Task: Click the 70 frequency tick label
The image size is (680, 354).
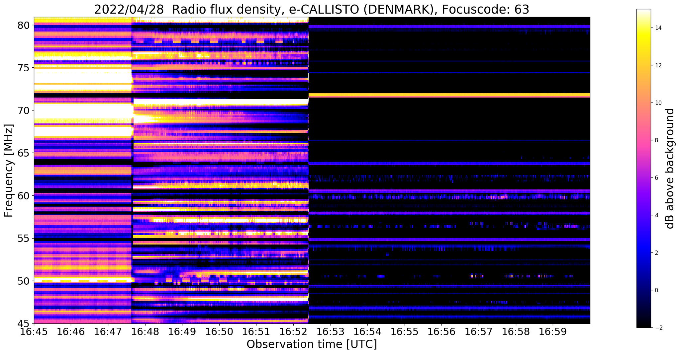Action: (x=24, y=110)
